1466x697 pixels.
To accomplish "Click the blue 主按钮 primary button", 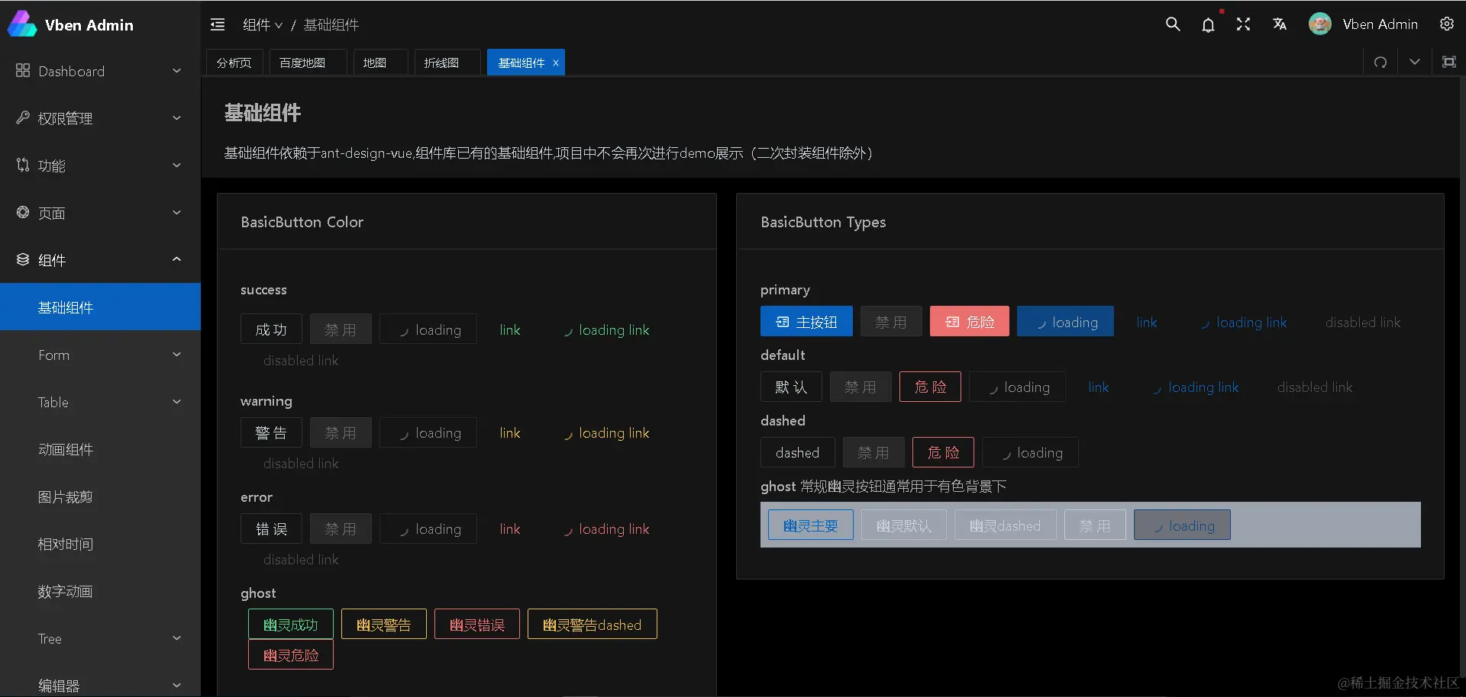I will pyautogui.click(x=806, y=322).
